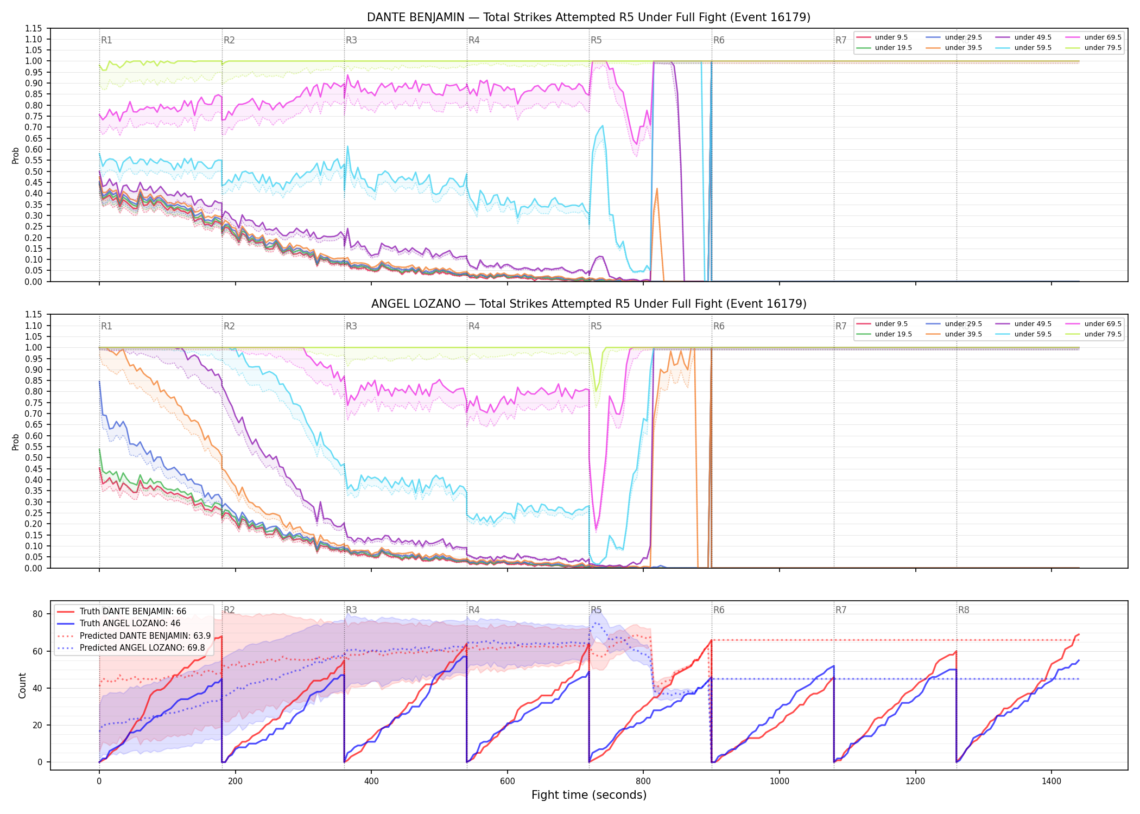Click the R8 round marker in Count chart
Screen dimensions: 1140x814
964,610
